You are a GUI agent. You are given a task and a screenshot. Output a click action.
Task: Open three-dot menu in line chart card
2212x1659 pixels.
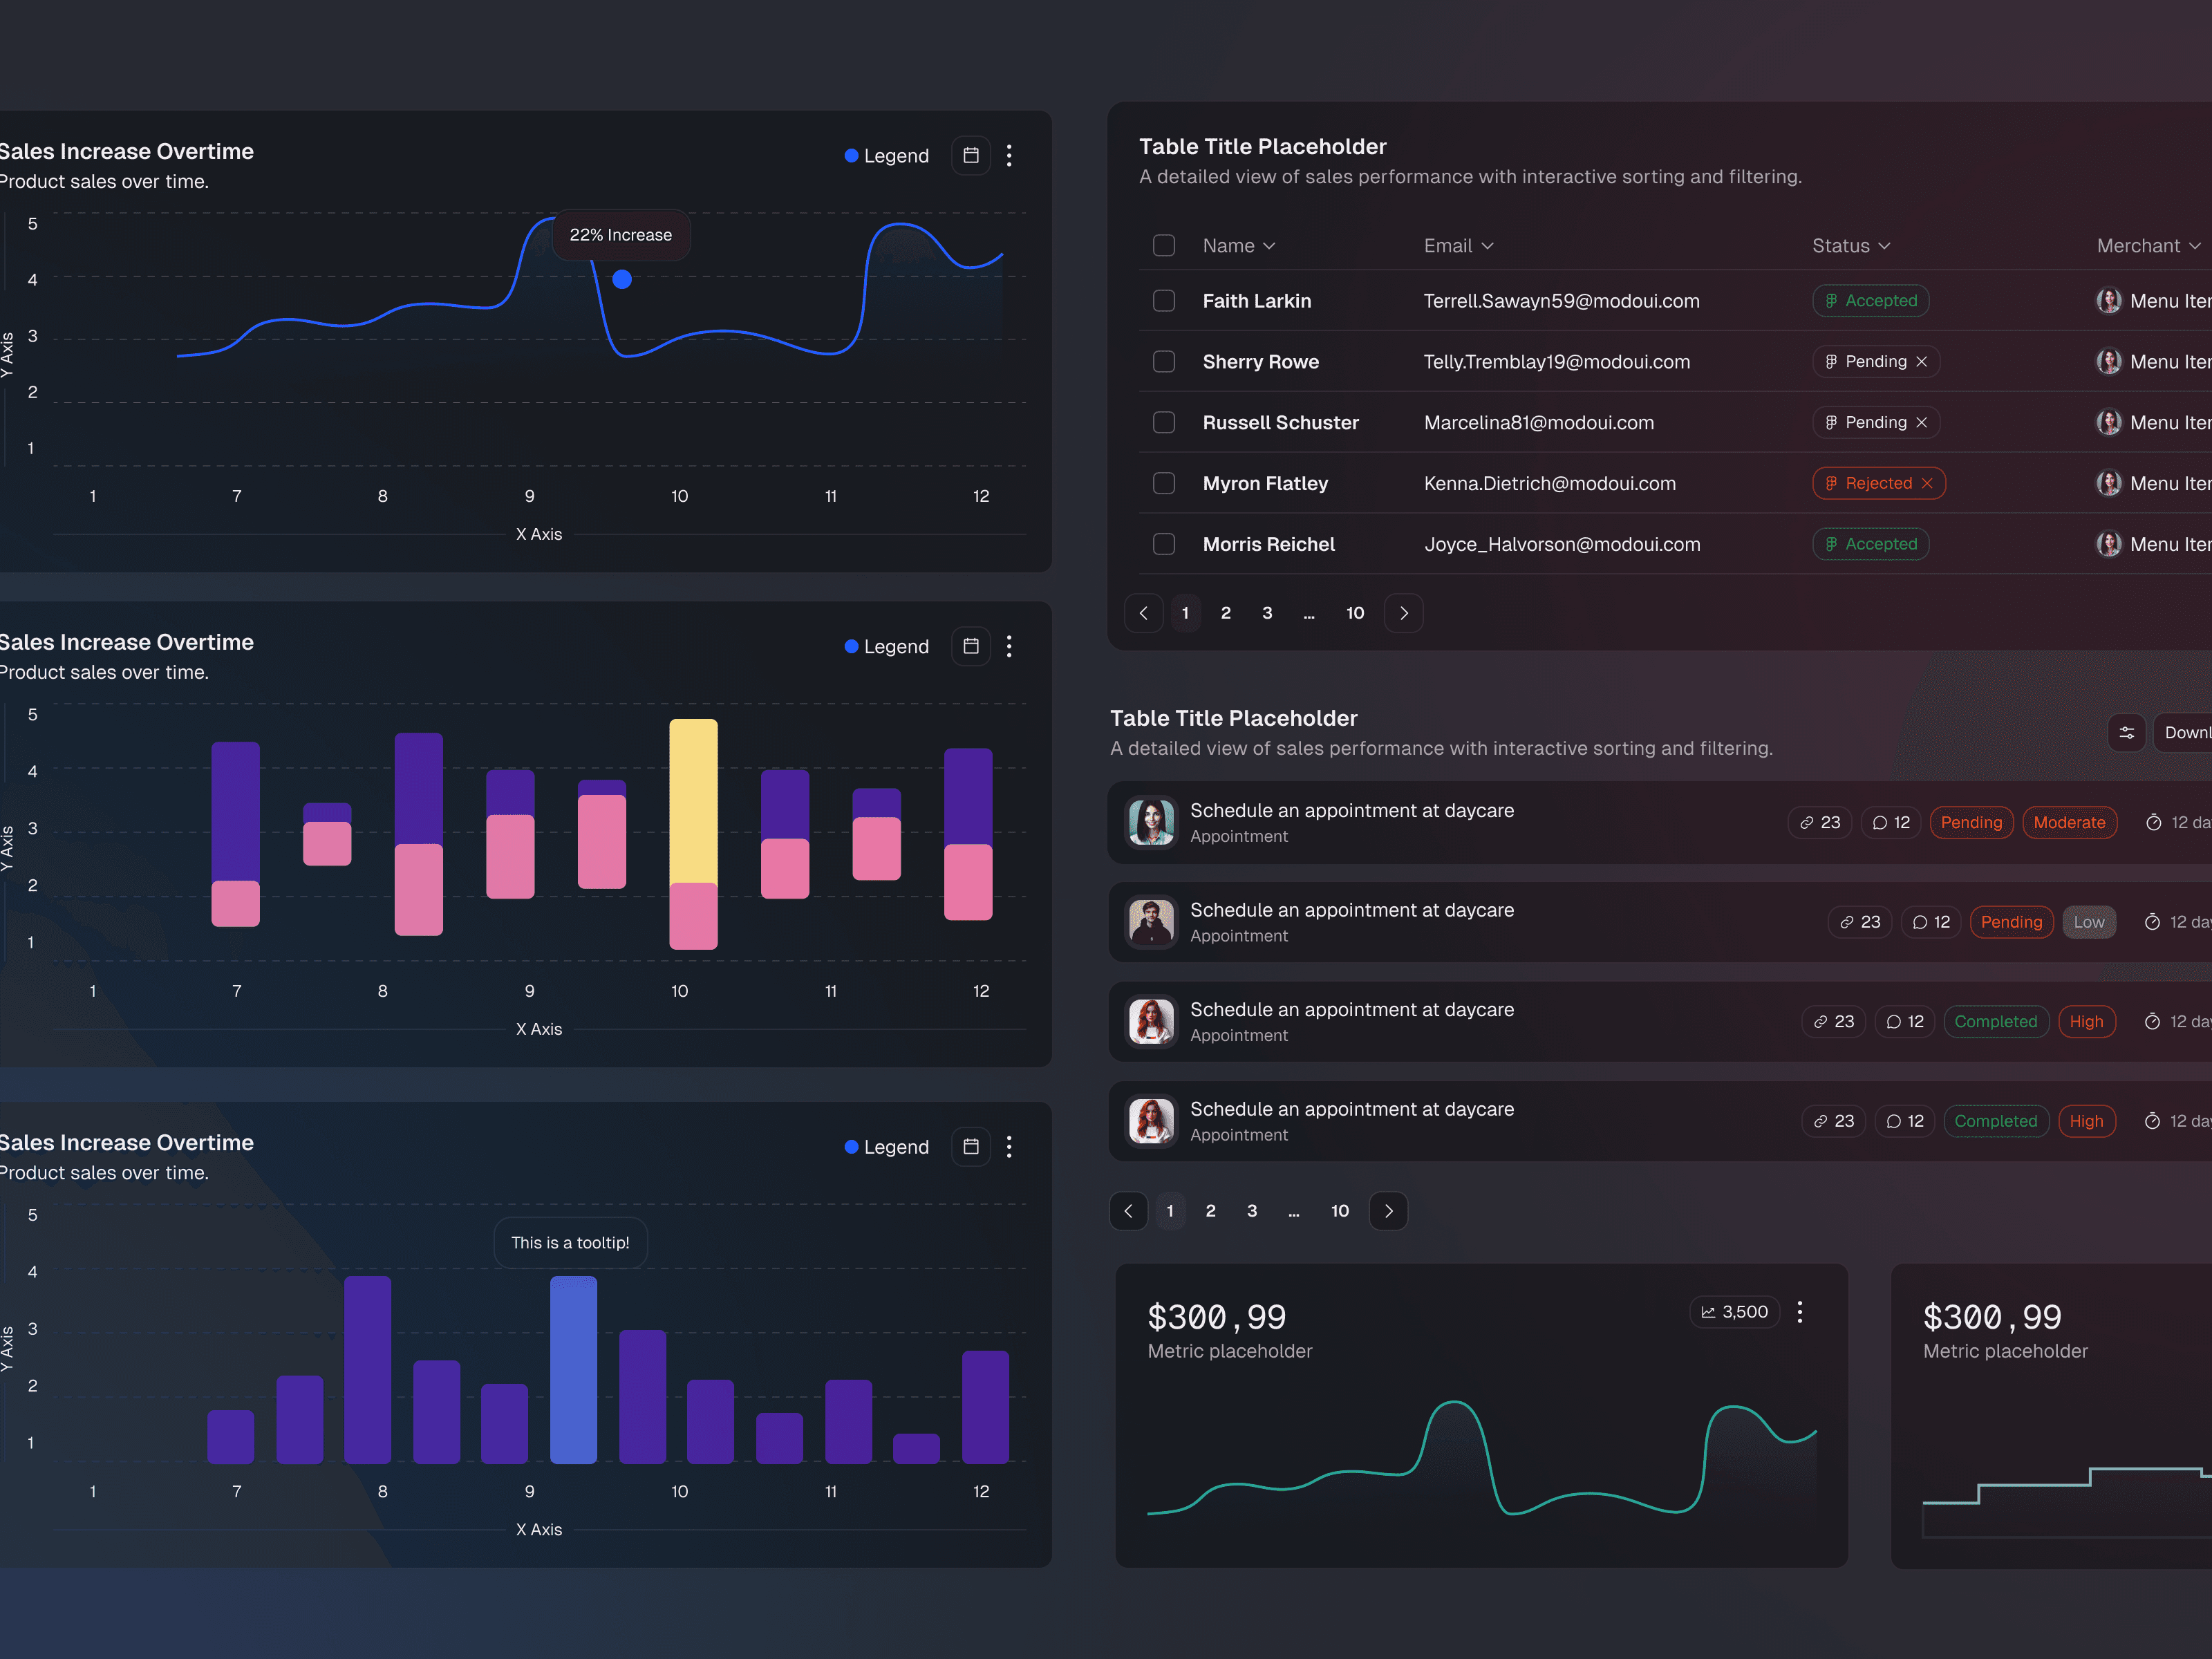[1009, 155]
